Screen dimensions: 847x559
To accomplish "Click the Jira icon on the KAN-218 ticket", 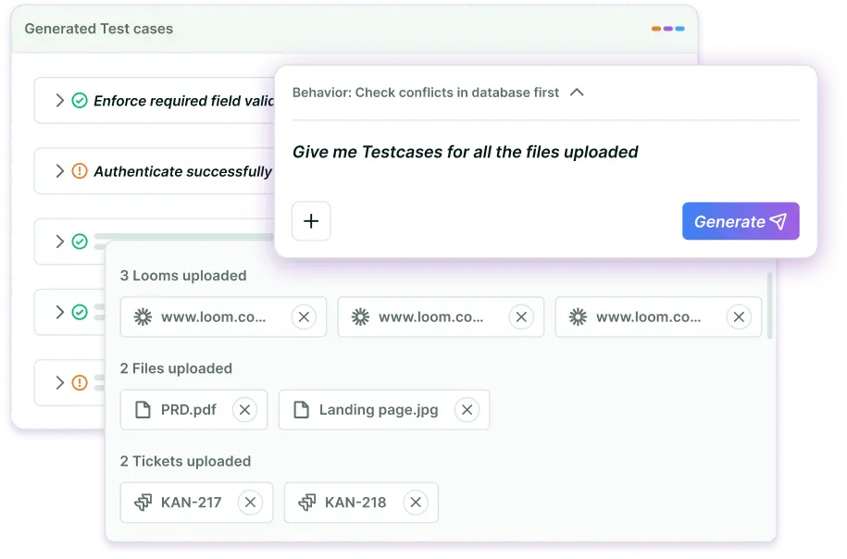I will 305,502.
